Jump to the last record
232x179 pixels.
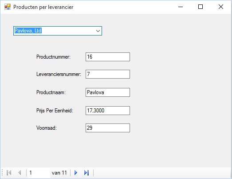click(x=87, y=173)
